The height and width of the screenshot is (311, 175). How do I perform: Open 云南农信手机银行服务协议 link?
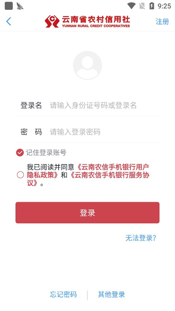(x=88, y=179)
